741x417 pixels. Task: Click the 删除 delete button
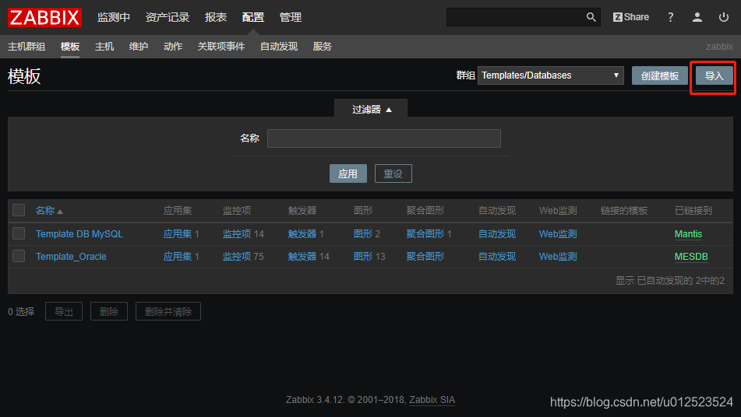tap(108, 311)
